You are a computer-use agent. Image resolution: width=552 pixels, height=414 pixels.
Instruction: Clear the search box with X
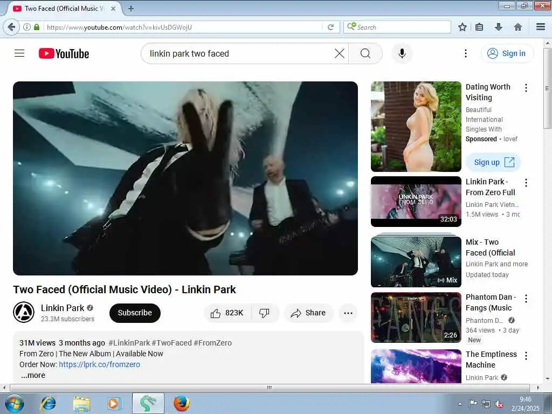340,53
